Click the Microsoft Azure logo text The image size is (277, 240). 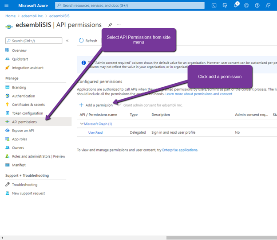[x=33, y=5]
